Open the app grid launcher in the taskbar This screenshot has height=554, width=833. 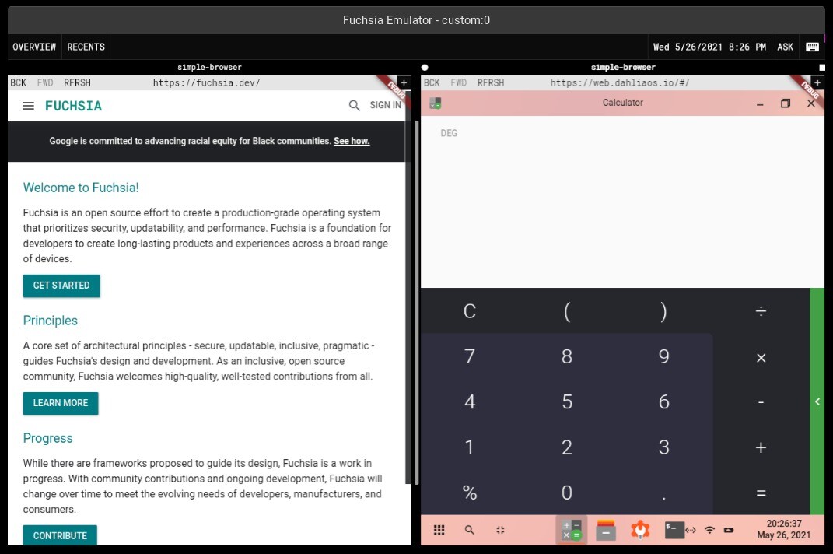point(439,530)
